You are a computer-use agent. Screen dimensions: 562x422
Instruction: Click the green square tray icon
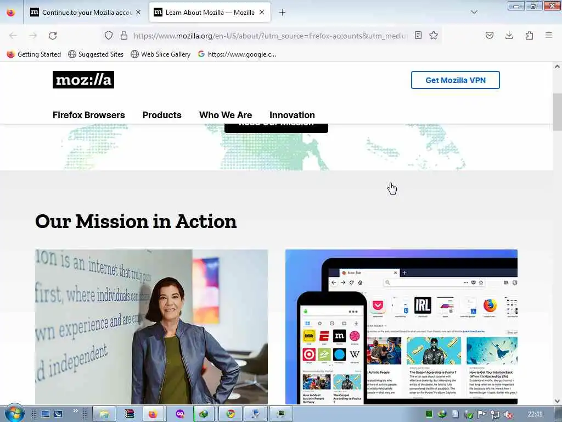[429, 414]
